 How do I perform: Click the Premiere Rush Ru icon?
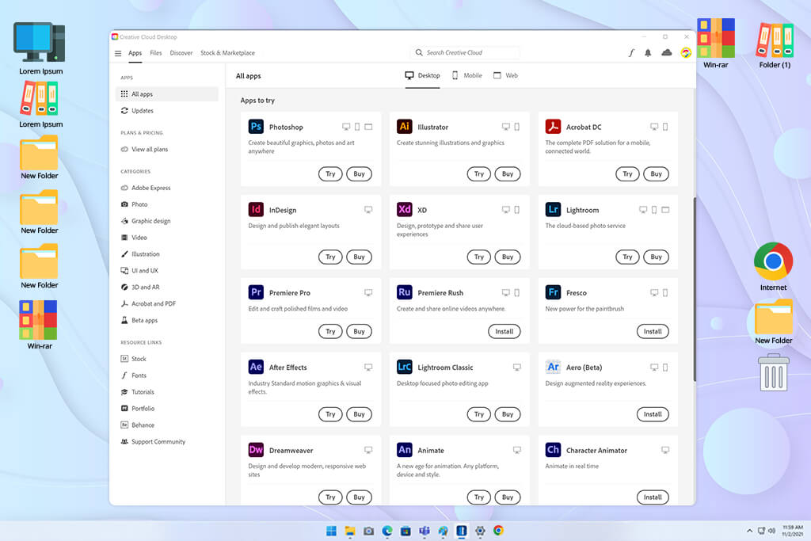click(405, 292)
